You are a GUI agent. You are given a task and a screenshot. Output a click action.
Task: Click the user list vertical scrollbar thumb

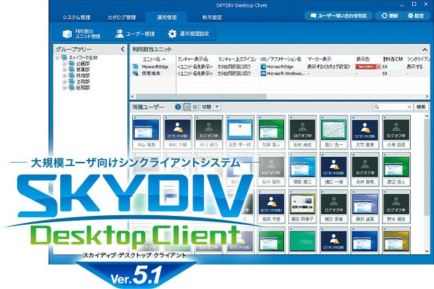pos(426,166)
